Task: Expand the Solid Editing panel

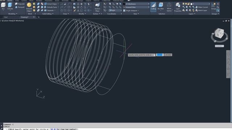Action: [x=48, y=14]
